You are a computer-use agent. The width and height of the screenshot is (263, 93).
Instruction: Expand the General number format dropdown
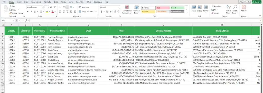point(110,7)
